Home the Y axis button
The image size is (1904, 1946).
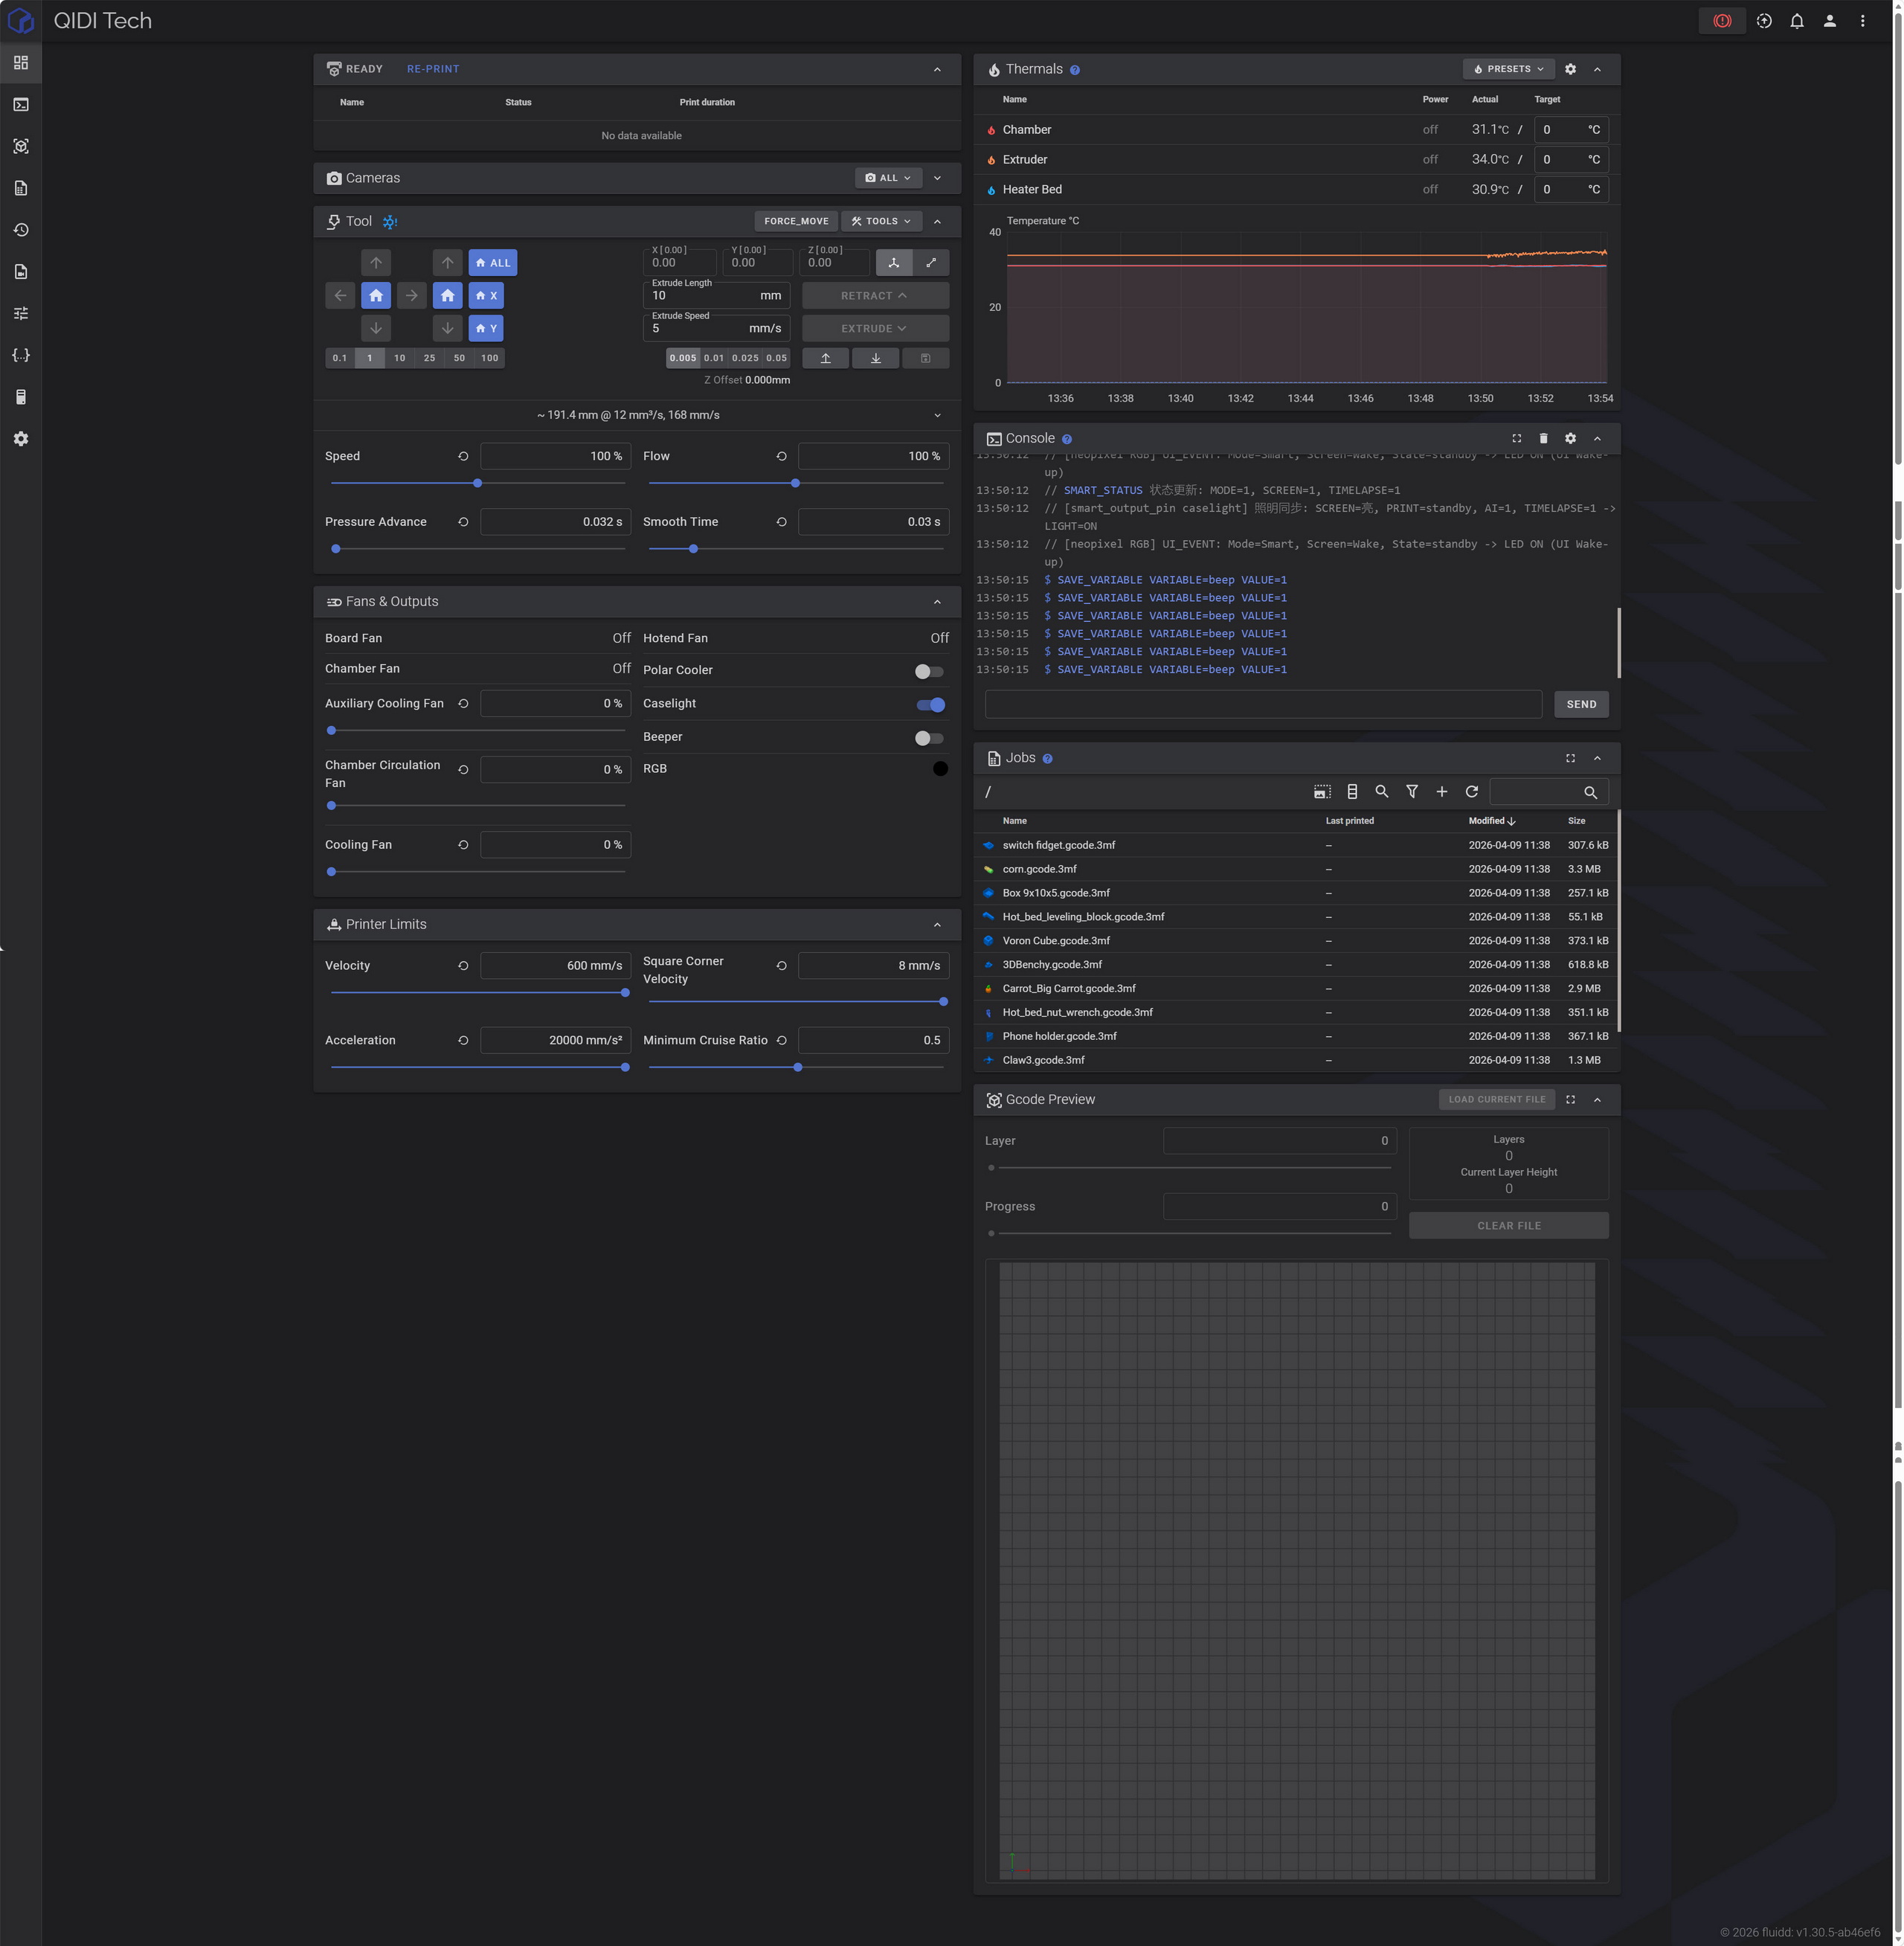point(486,328)
